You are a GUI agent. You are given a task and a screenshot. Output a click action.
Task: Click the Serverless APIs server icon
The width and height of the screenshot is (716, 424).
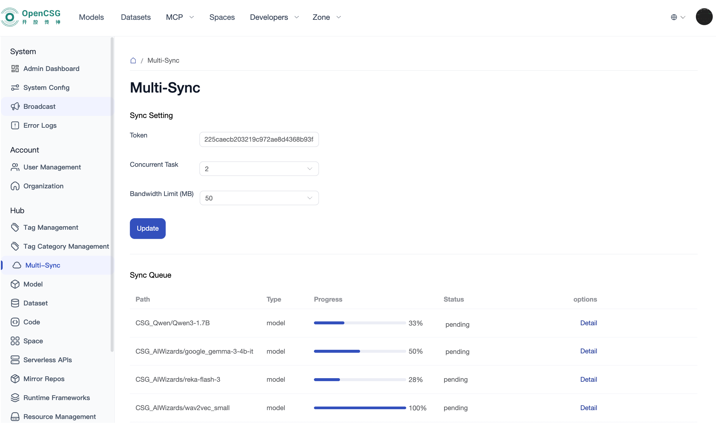coord(15,360)
